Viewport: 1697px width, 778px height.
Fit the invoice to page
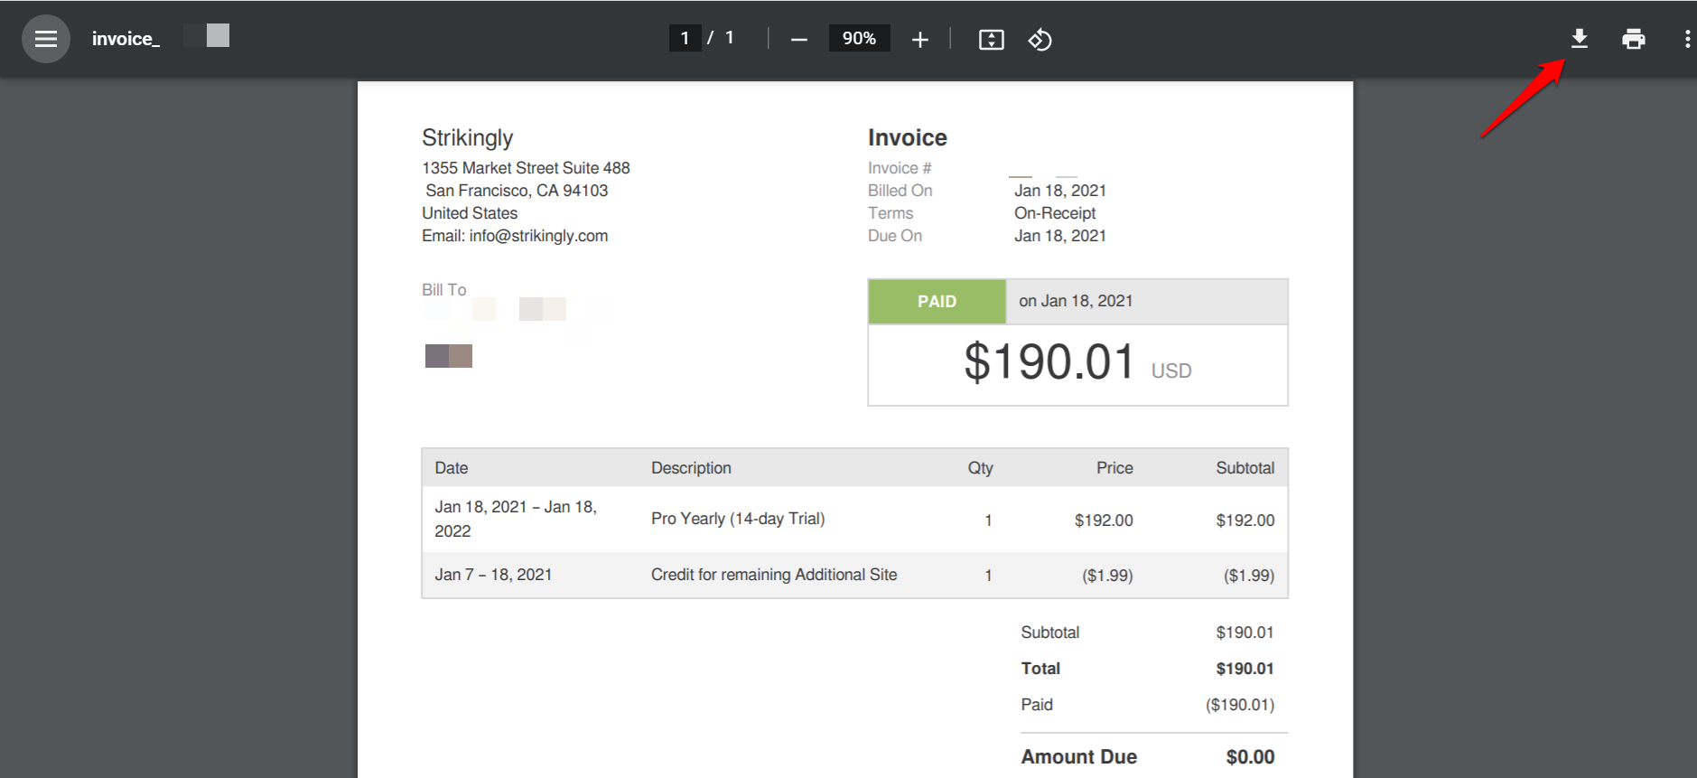pos(992,40)
